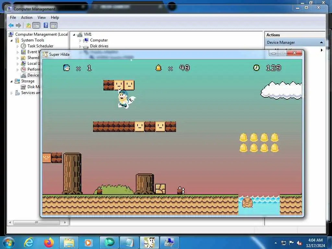Launch Internet Explorer from the taskbar
332x249 pixels.
click(29, 243)
